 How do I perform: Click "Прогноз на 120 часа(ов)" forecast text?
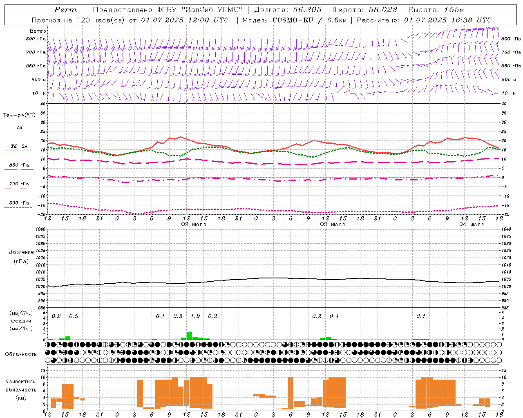[x=79, y=20]
